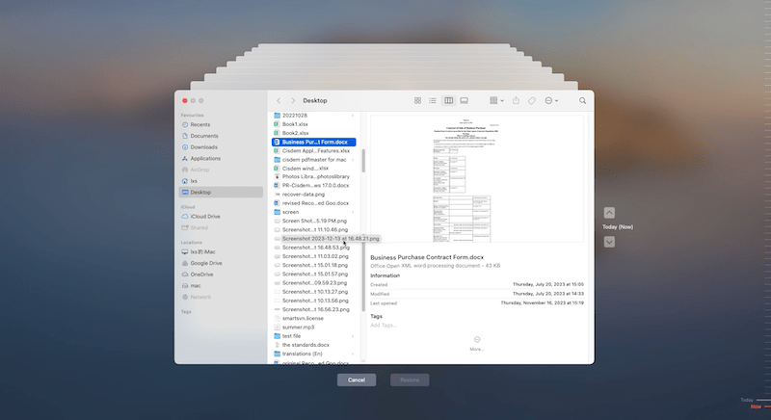Open Documents in the sidebar
Viewport: 771px width, 420px height.
click(203, 136)
